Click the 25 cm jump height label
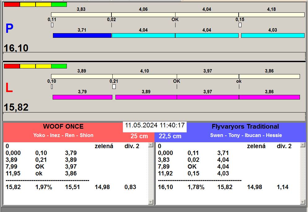This screenshot has width=308, height=212. click(139, 136)
